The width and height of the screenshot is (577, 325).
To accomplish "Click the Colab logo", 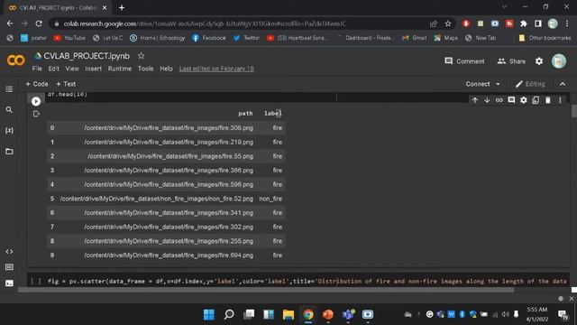I will click(16, 60).
